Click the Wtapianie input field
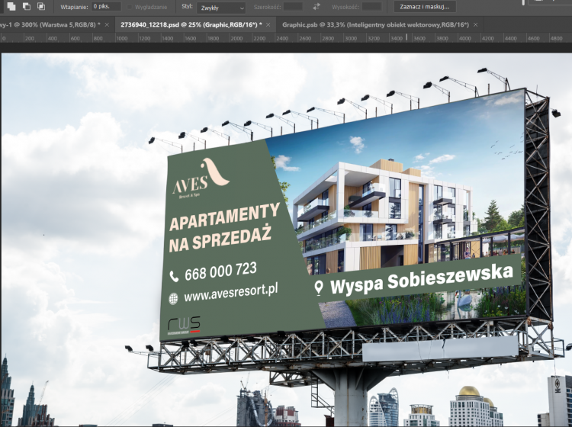This screenshot has height=427, width=572. click(104, 6)
